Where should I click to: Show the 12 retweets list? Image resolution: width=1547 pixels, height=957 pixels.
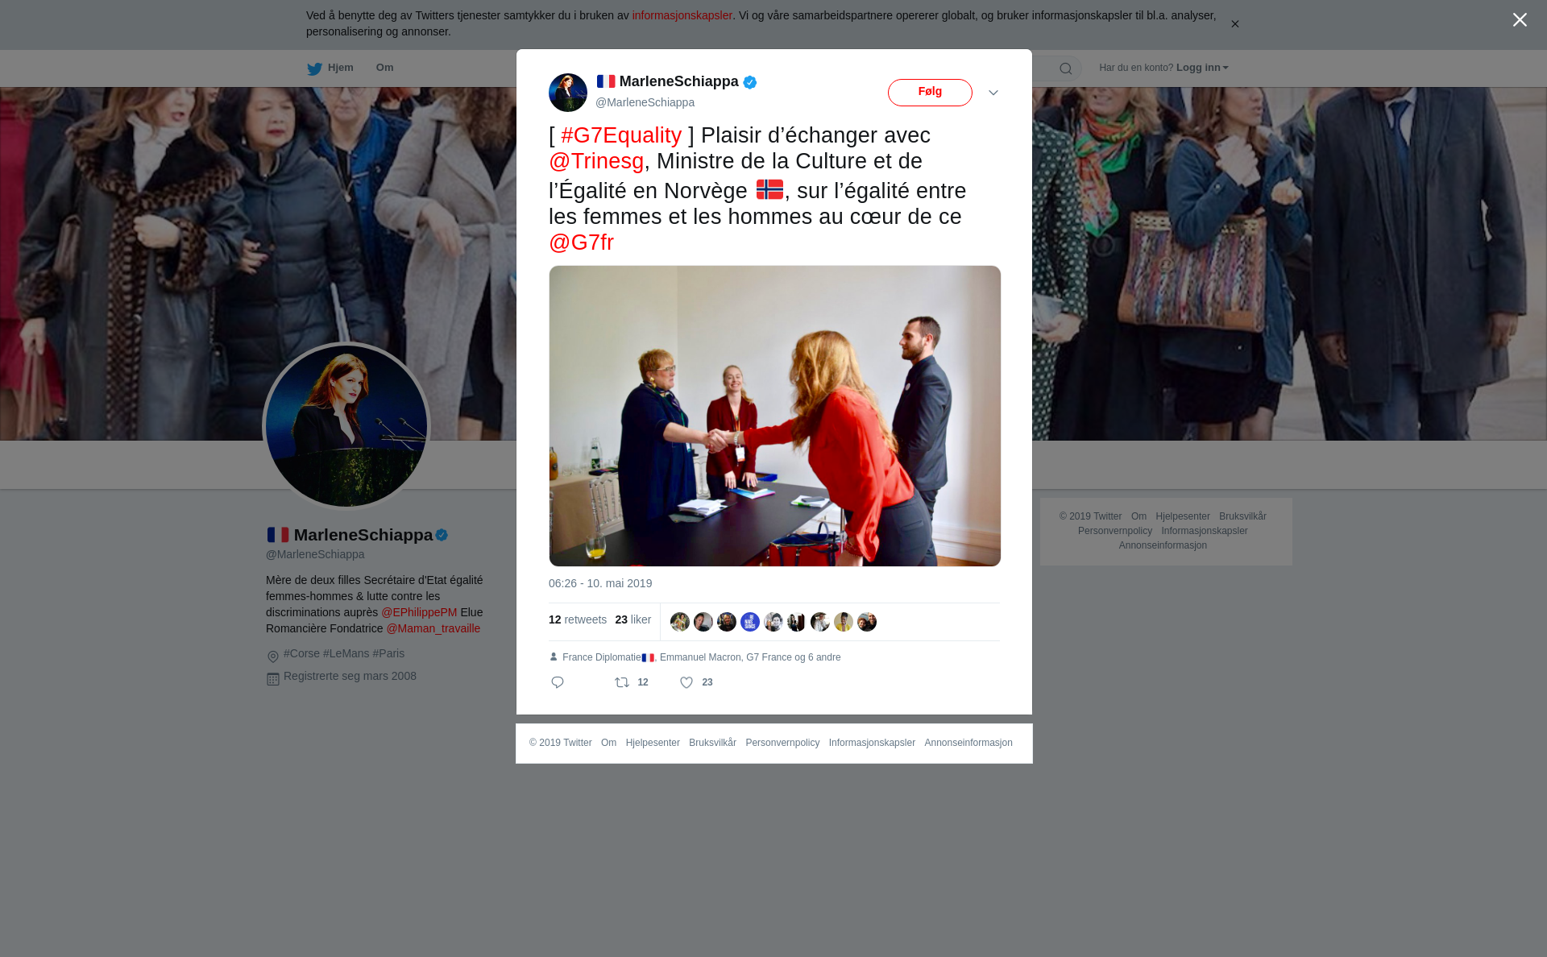pos(578,619)
